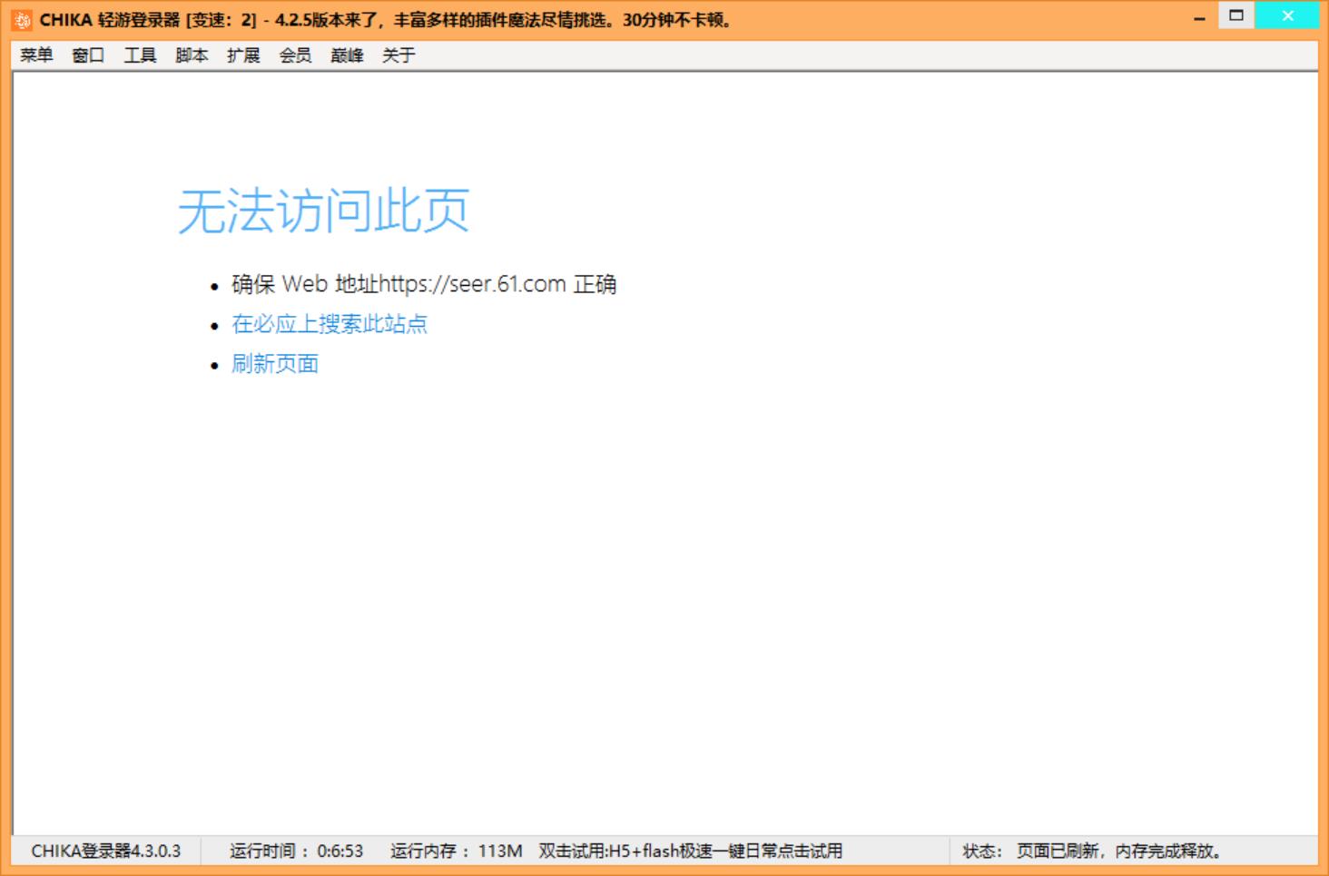
Task: Click the seer.61.com address text line
Action: click(424, 284)
